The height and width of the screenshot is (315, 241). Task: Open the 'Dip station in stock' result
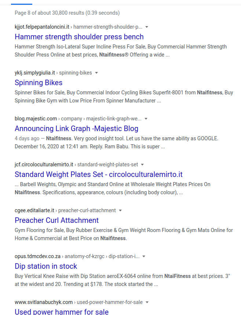tap(46, 266)
